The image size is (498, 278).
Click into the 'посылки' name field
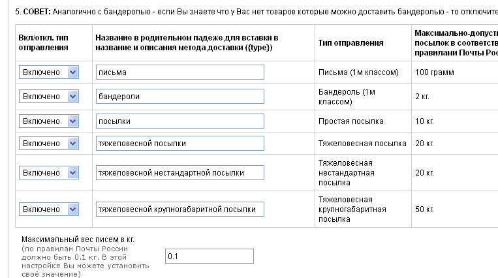179,121
